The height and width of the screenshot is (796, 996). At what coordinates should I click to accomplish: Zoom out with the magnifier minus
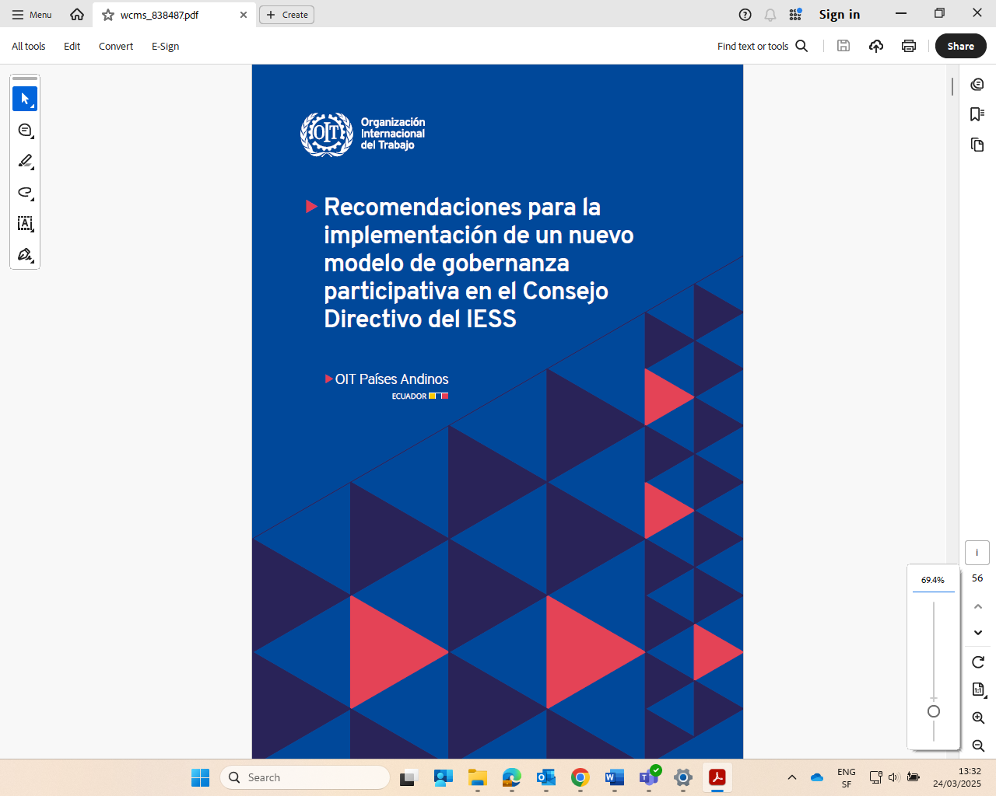978,745
